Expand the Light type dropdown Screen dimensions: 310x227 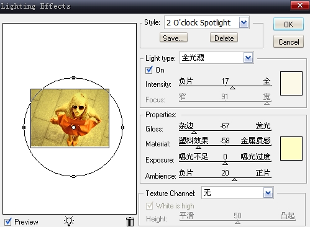pos(248,58)
